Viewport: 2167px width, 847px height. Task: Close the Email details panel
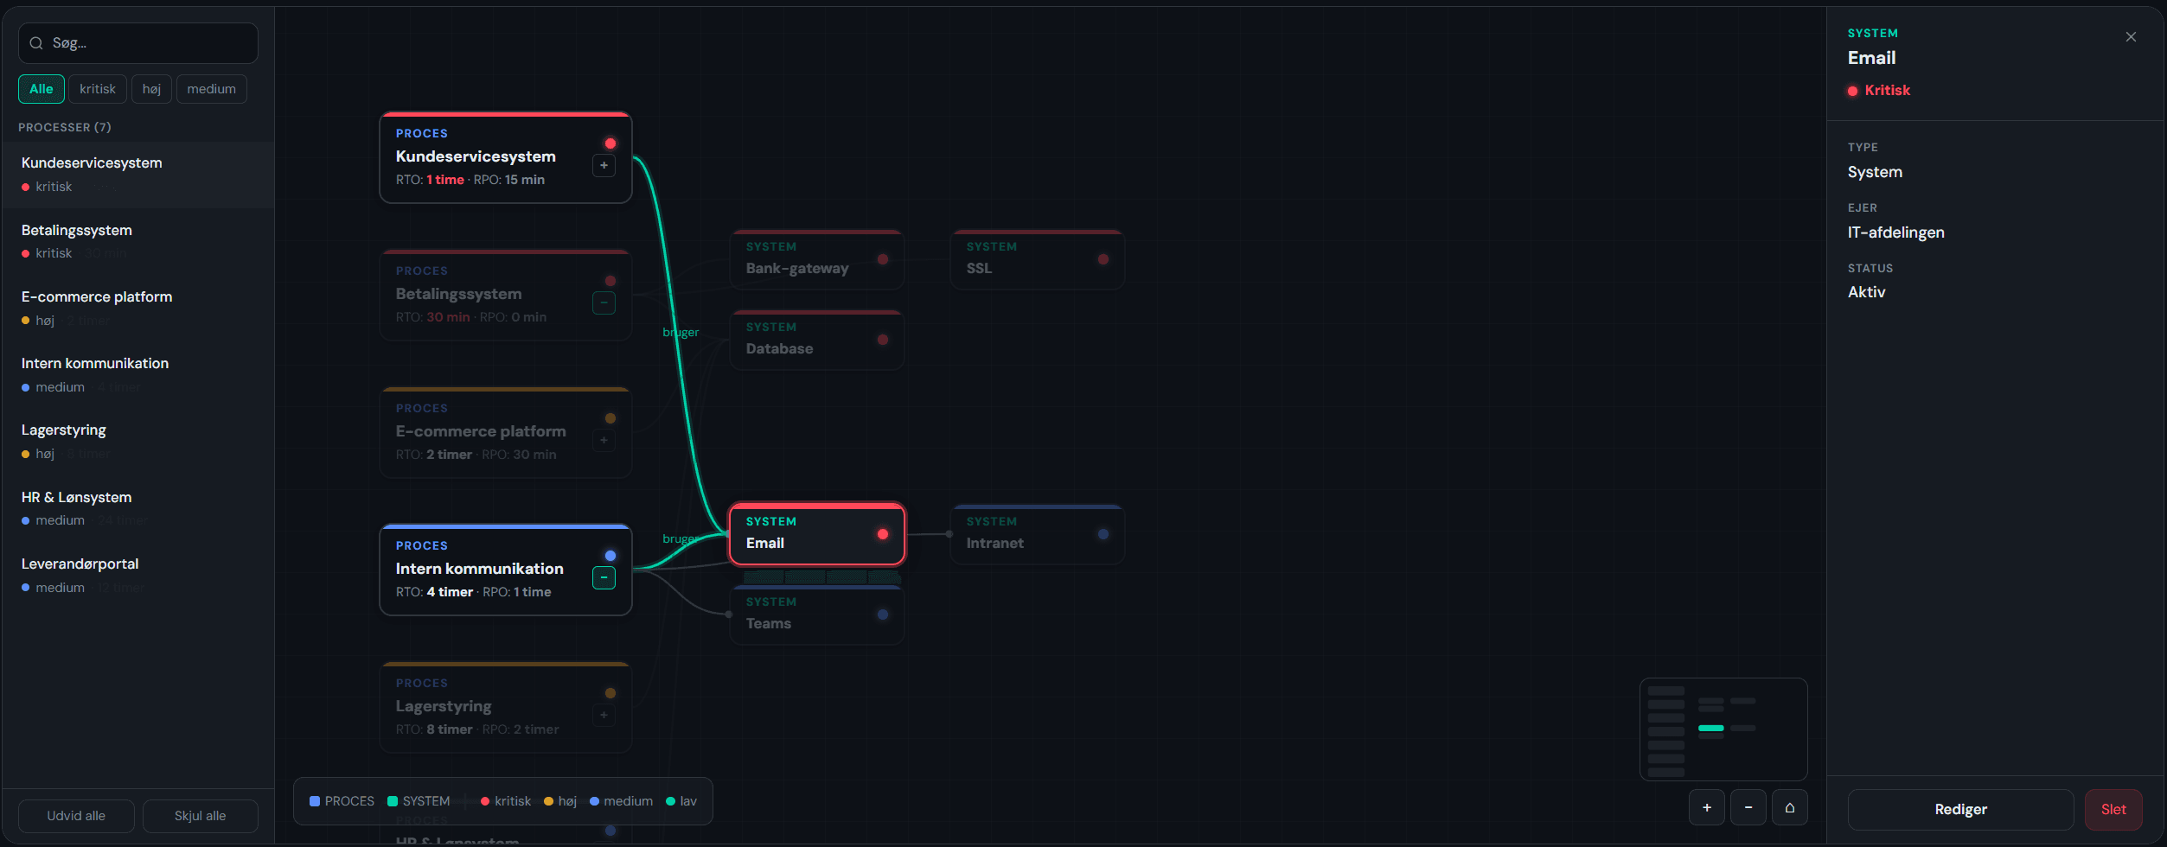pos(2130,37)
